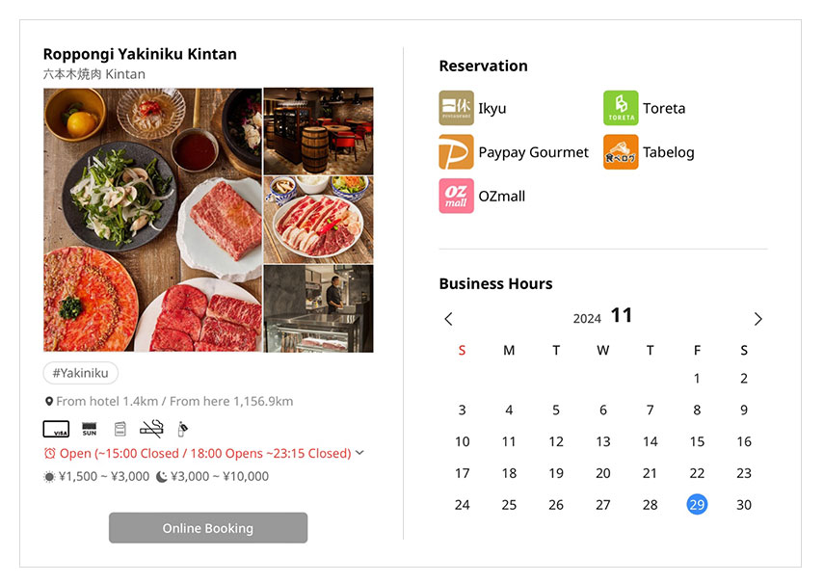Open the Tabelog reservation icon
Viewport: 824px width, 583px height.
point(621,152)
